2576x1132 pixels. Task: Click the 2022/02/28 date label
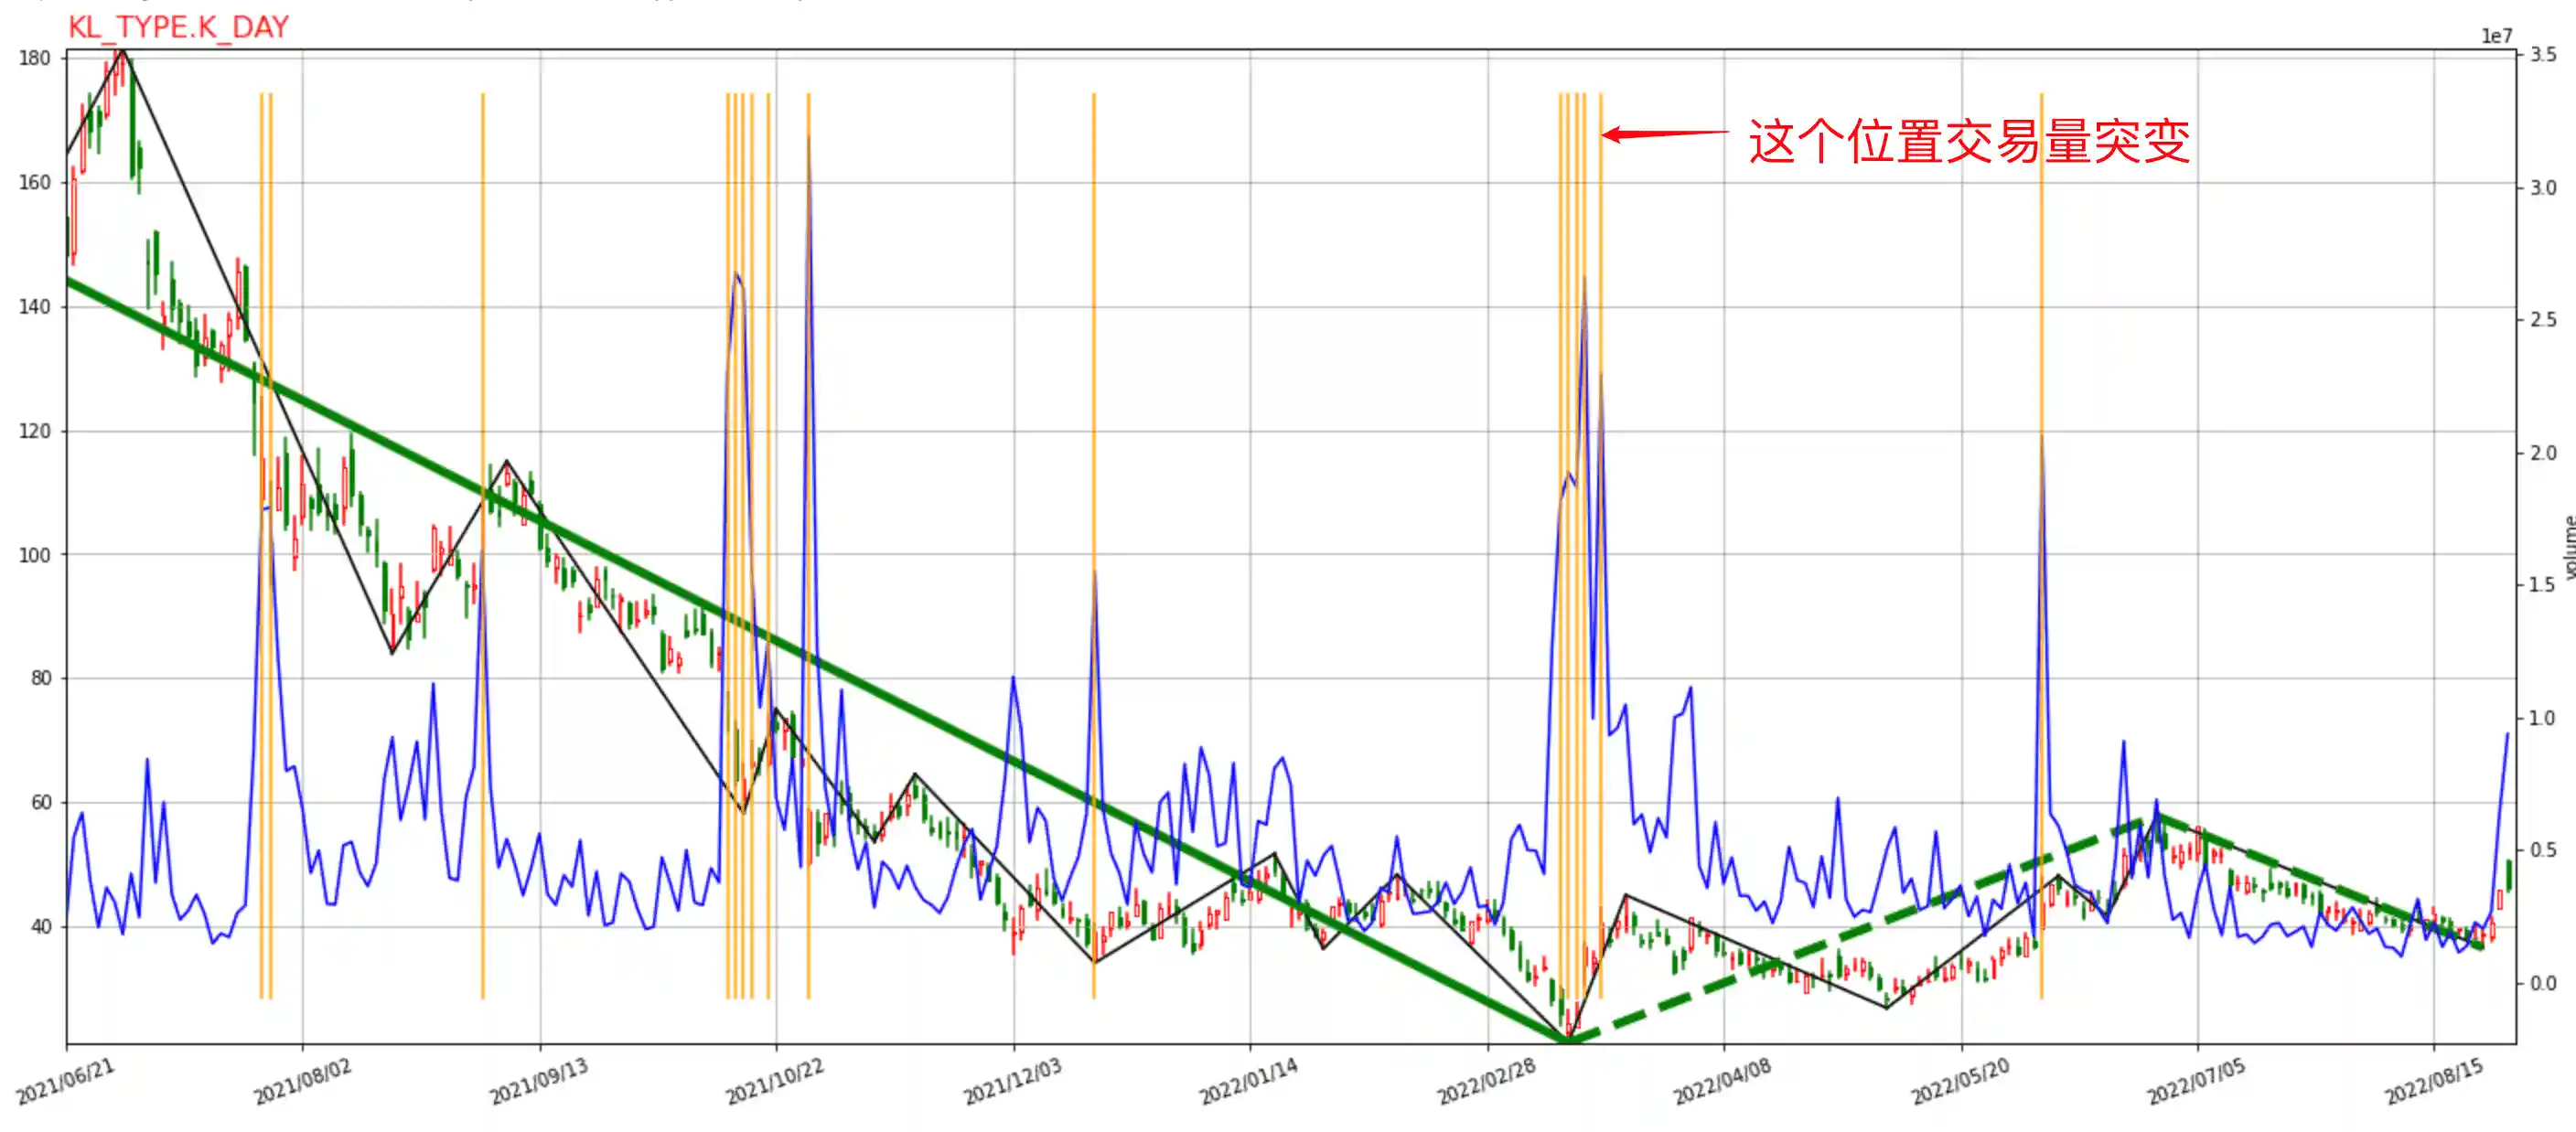pyautogui.click(x=1486, y=1082)
